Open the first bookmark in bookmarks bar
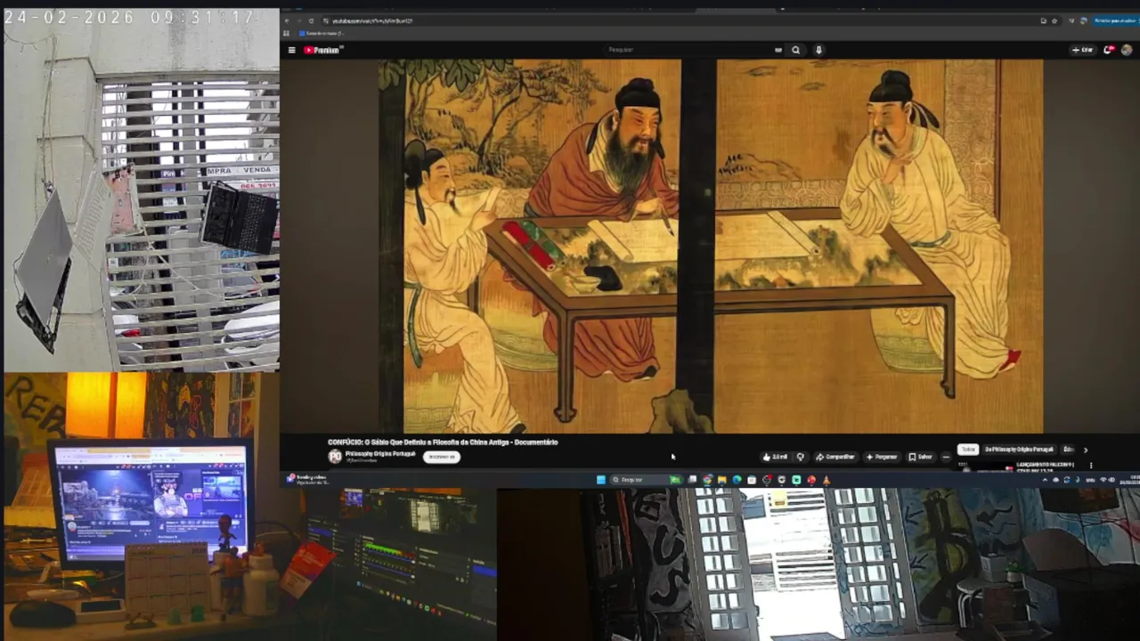The width and height of the screenshot is (1140, 641). click(322, 34)
